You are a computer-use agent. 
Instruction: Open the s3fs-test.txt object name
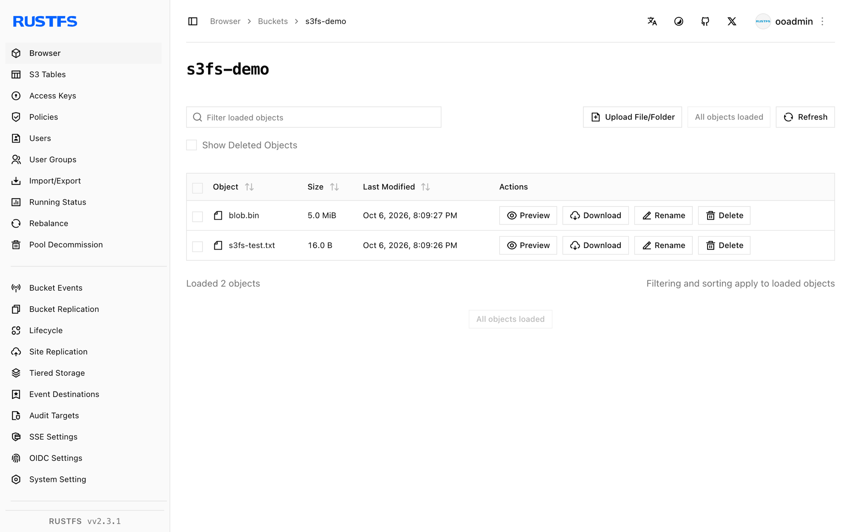[252, 245]
